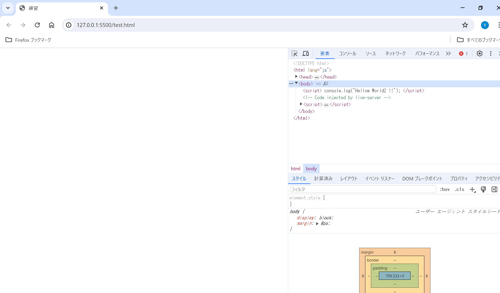
Task: Switch to the コンソール tab
Action: [x=348, y=54]
